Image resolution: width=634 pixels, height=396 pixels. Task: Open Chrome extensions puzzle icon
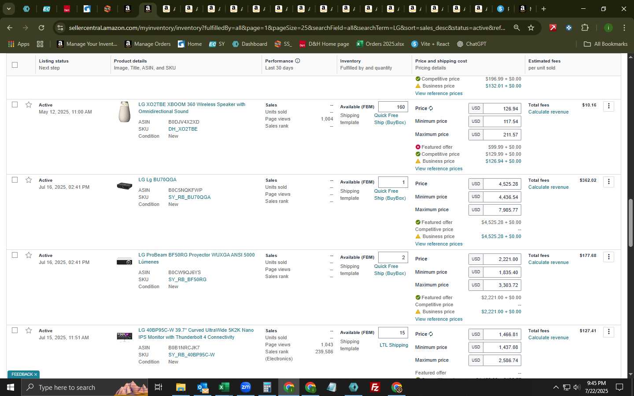(x=585, y=28)
